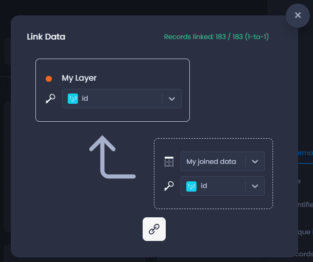Click the key icon in joined data box

(169, 186)
